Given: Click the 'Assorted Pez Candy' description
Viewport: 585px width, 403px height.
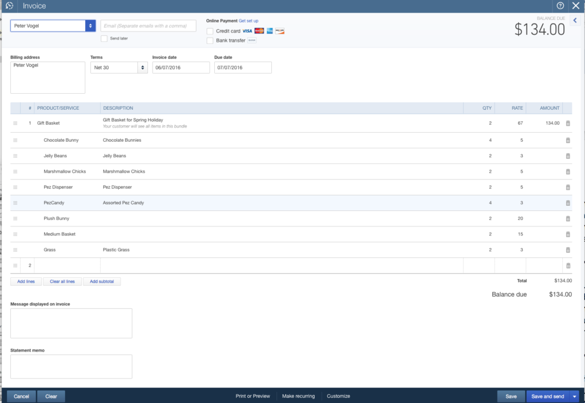Looking at the screenshot, I should 123,203.
